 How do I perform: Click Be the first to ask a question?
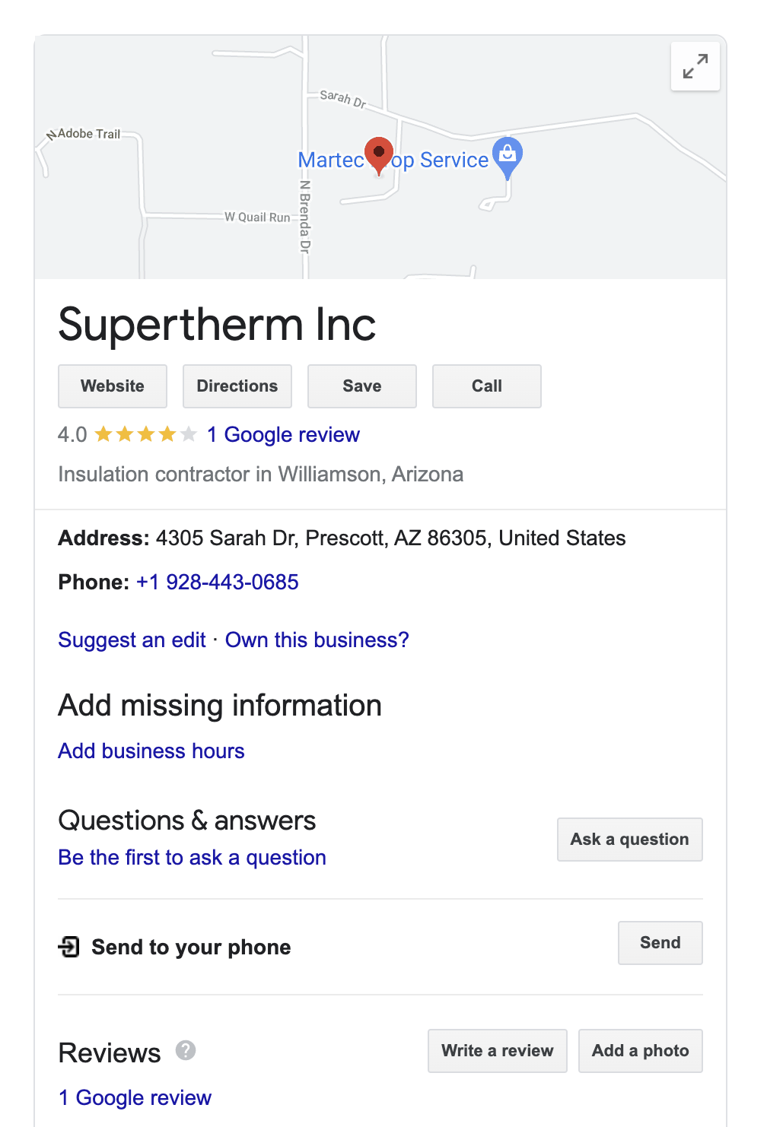click(x=192, y=857)
